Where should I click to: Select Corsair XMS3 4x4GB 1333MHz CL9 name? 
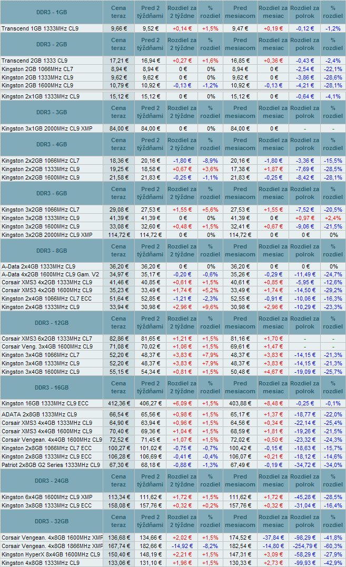(x=47, y=423)
